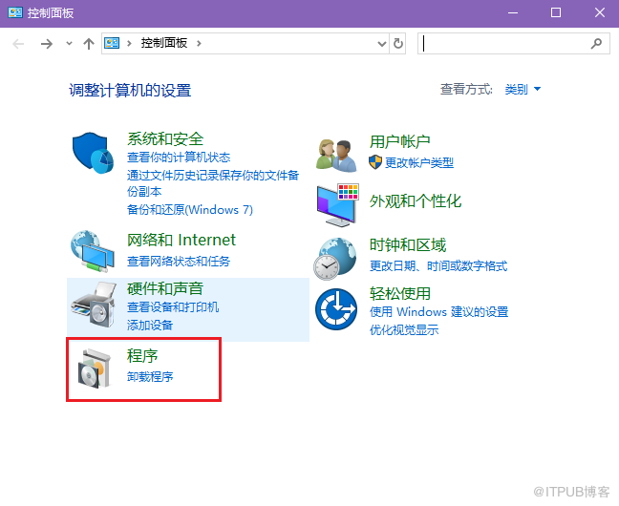Click 查看你的计算机状态 link
The height and width of the screenshot is (506, 619).
[179, 158]
